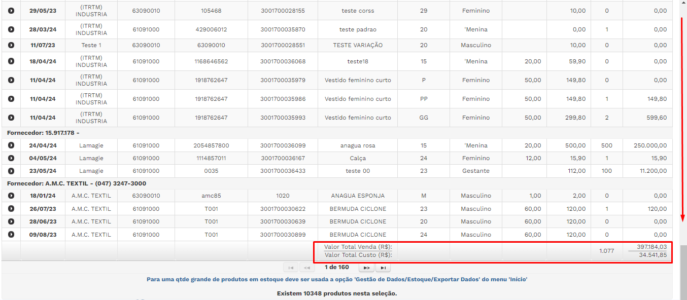The image size is (687, 300).
Task: Click the arrow icon on Calça row
Action: (11, 158)
